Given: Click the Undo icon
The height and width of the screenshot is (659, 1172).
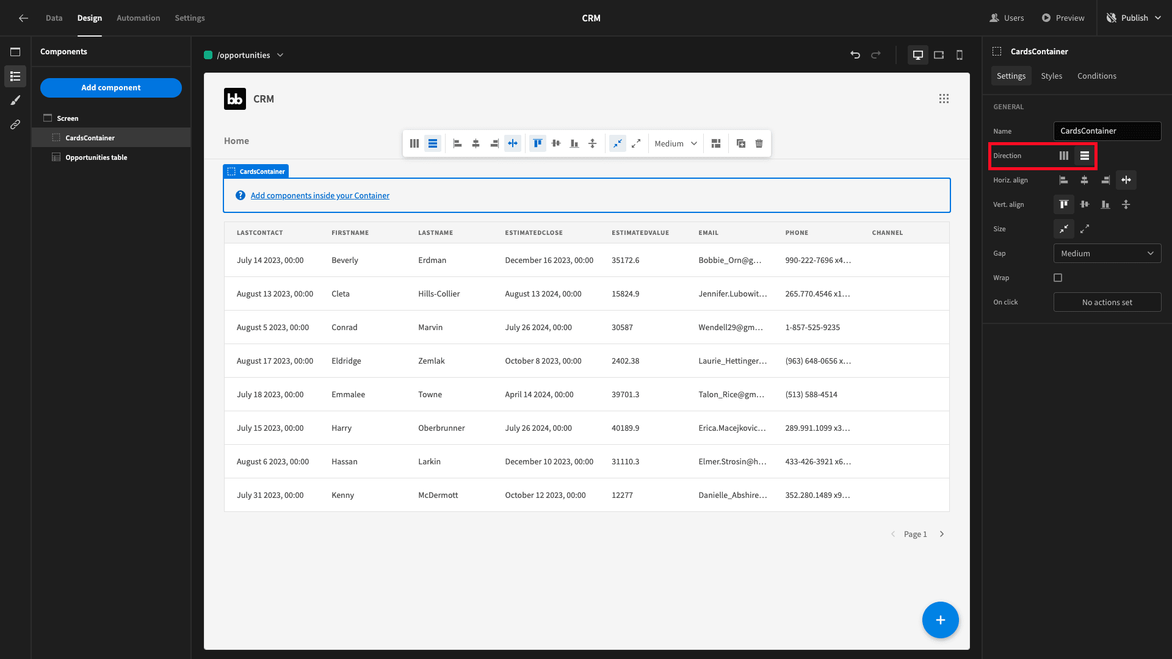Looking at the screenshot, I should (x=855, y=55).
